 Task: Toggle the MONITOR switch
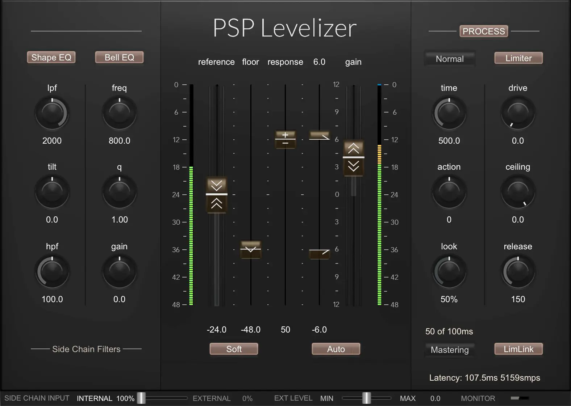pos(520,398)
